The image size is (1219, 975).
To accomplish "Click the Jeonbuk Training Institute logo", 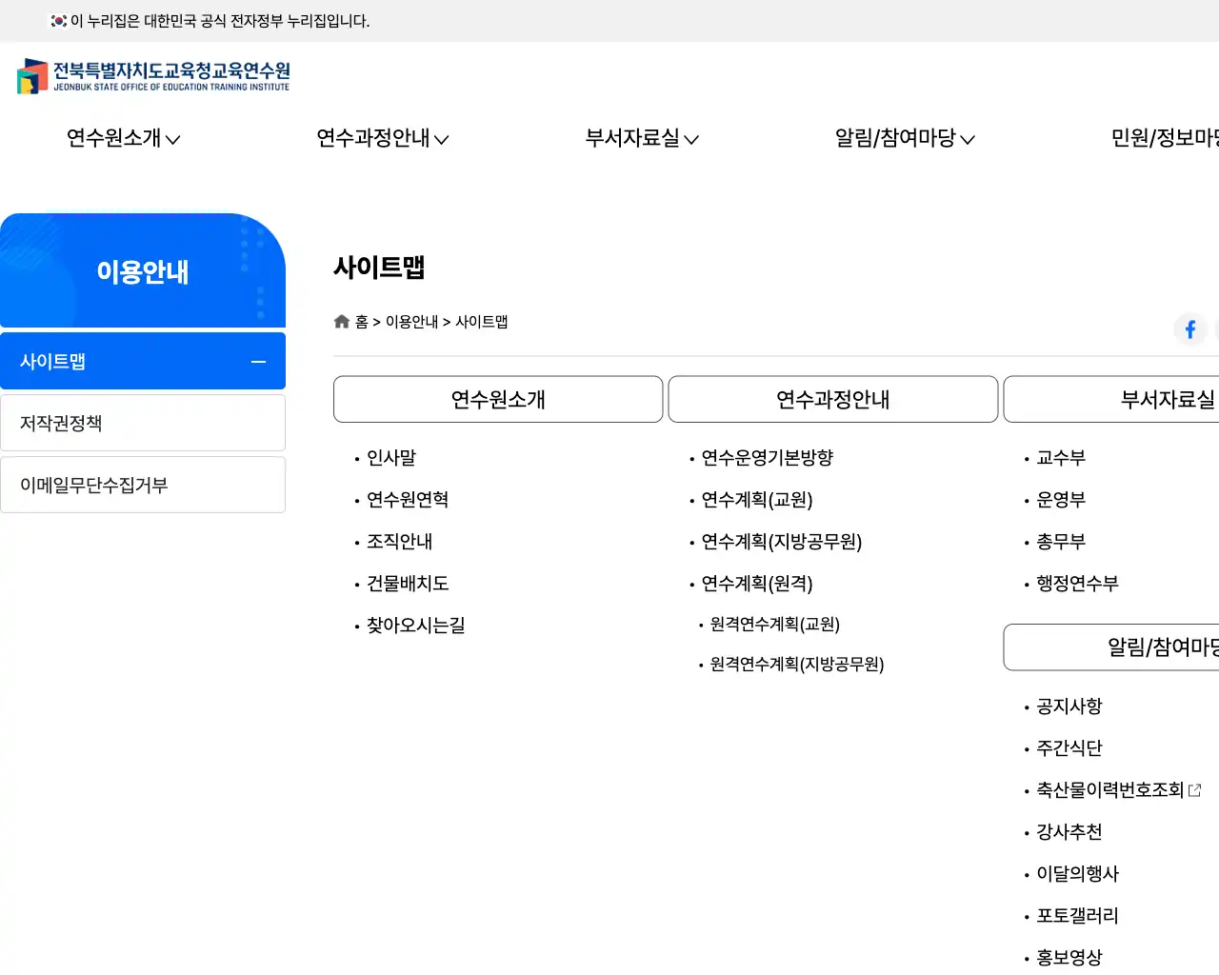I will [152, 76].
